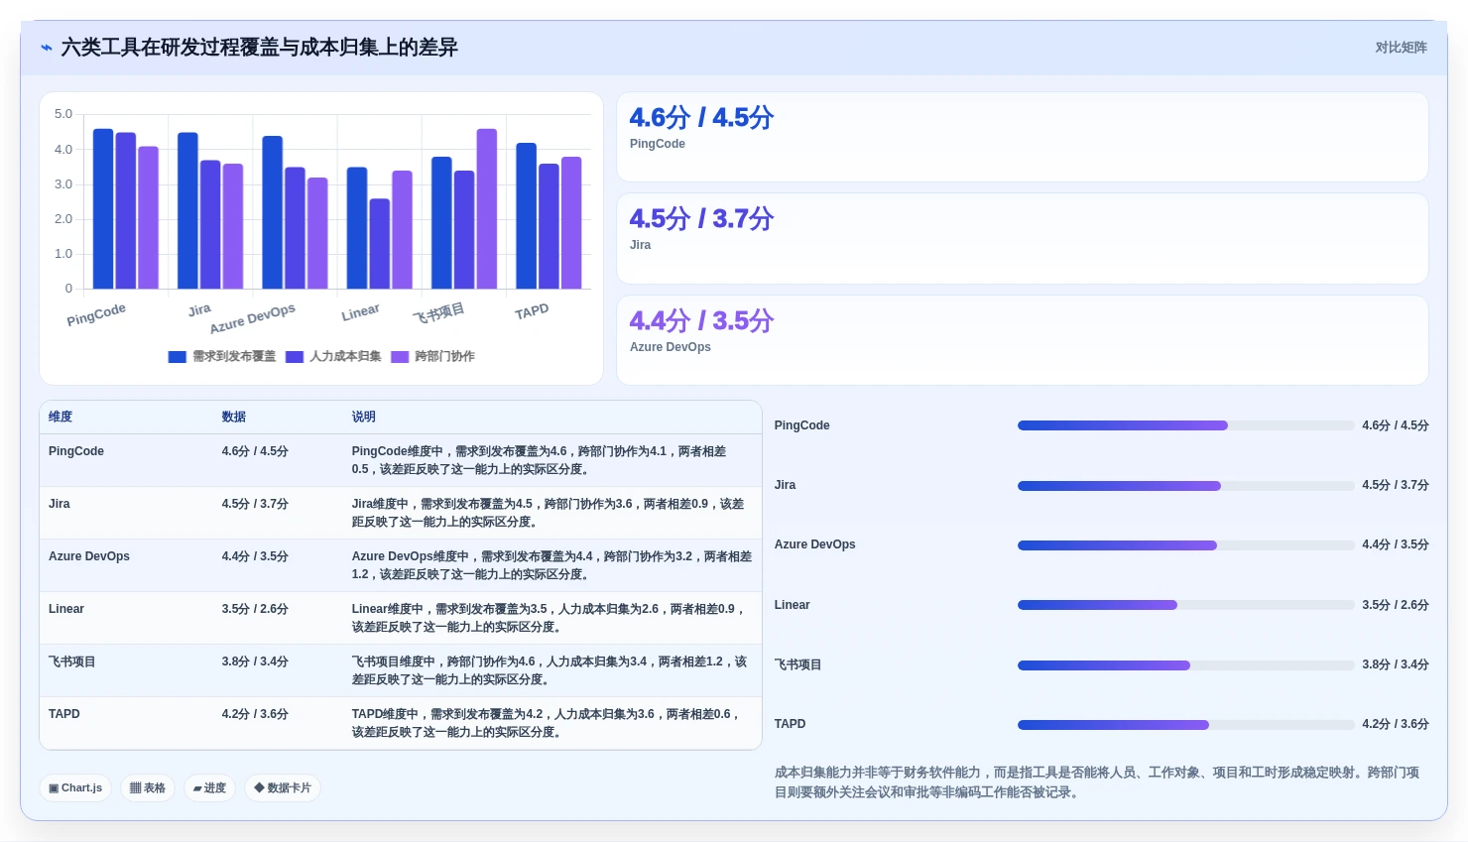Toggle the 人力成本归集 legend swatch
1468x842 pixels.
[295, 357]
